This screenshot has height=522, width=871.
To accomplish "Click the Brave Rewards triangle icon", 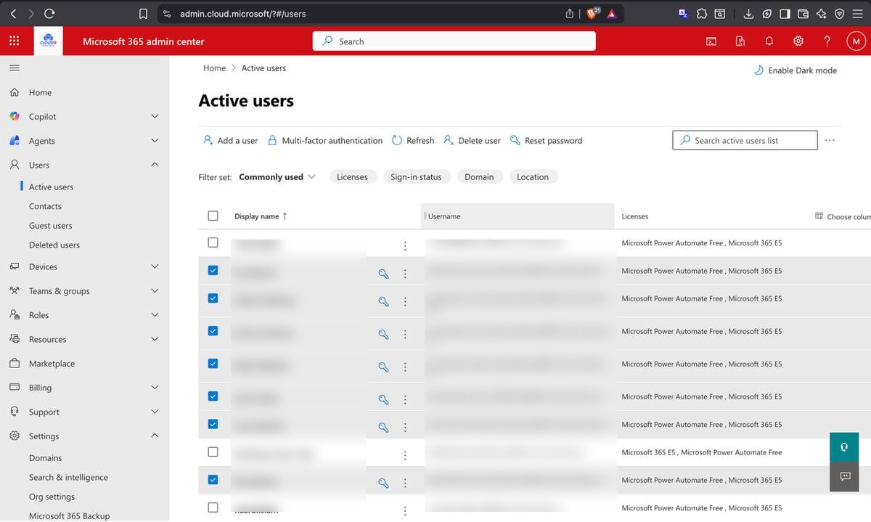I will [612, 14].
